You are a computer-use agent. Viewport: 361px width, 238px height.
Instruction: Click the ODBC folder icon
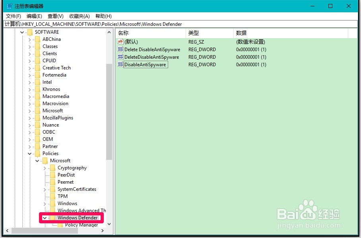(37, 132)
